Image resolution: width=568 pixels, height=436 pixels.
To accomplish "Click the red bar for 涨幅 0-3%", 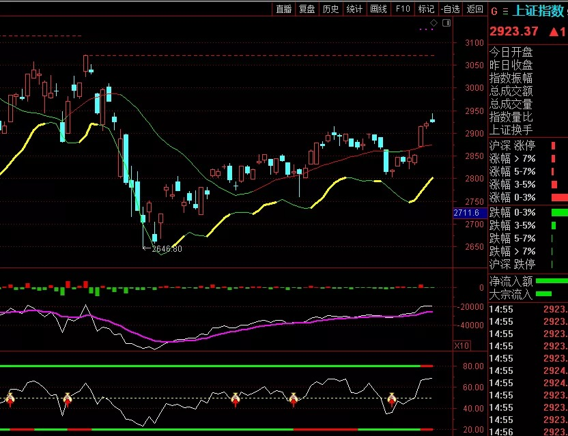I will point(560,198).
